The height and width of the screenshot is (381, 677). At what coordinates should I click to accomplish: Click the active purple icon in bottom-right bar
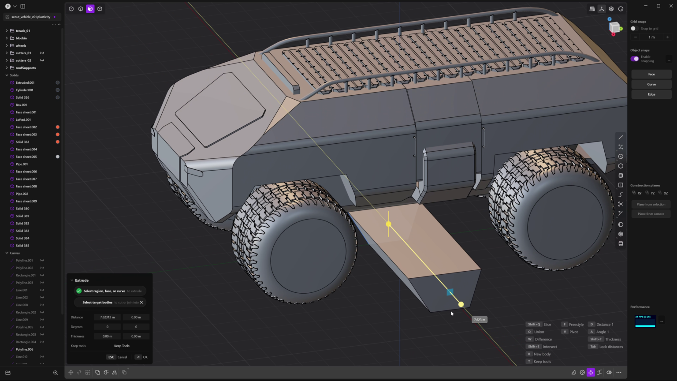pos(591,373)
